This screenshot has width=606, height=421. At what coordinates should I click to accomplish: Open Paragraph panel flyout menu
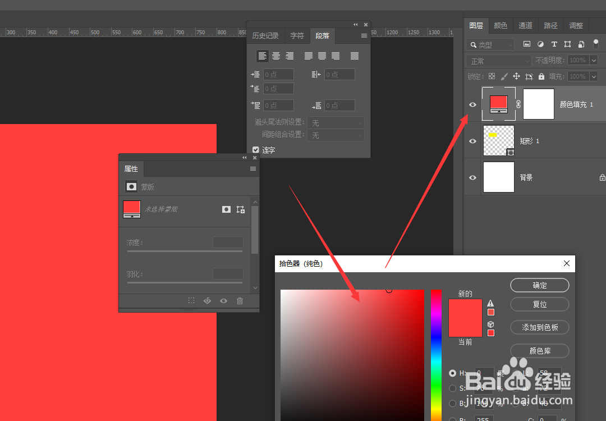click(364, 35)
